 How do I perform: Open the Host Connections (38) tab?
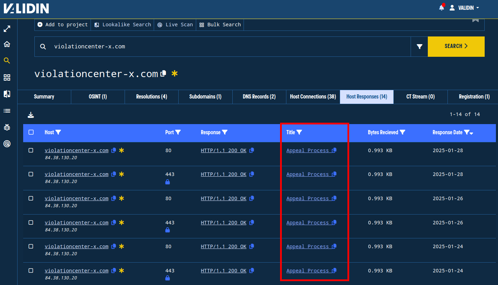(313, 97)
